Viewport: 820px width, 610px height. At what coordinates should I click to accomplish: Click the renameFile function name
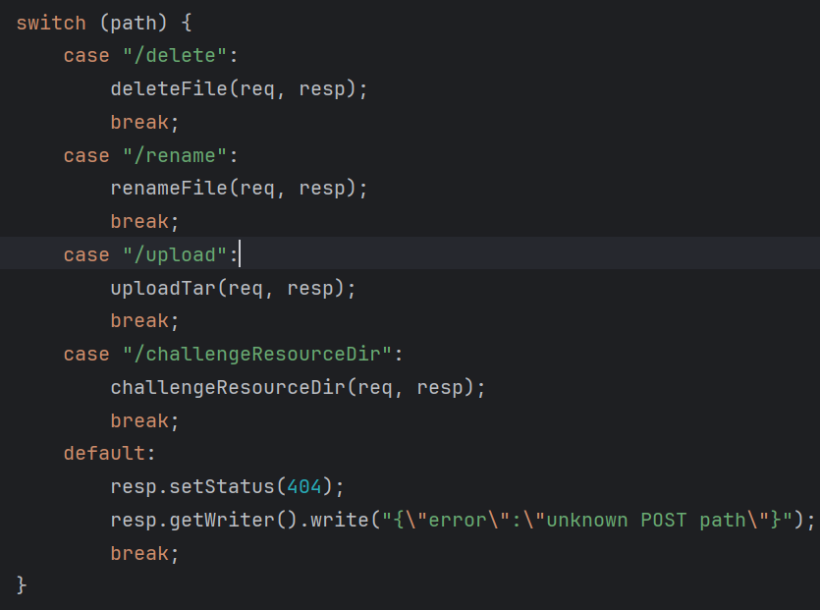pyautogui.click(x=169, y=189)
